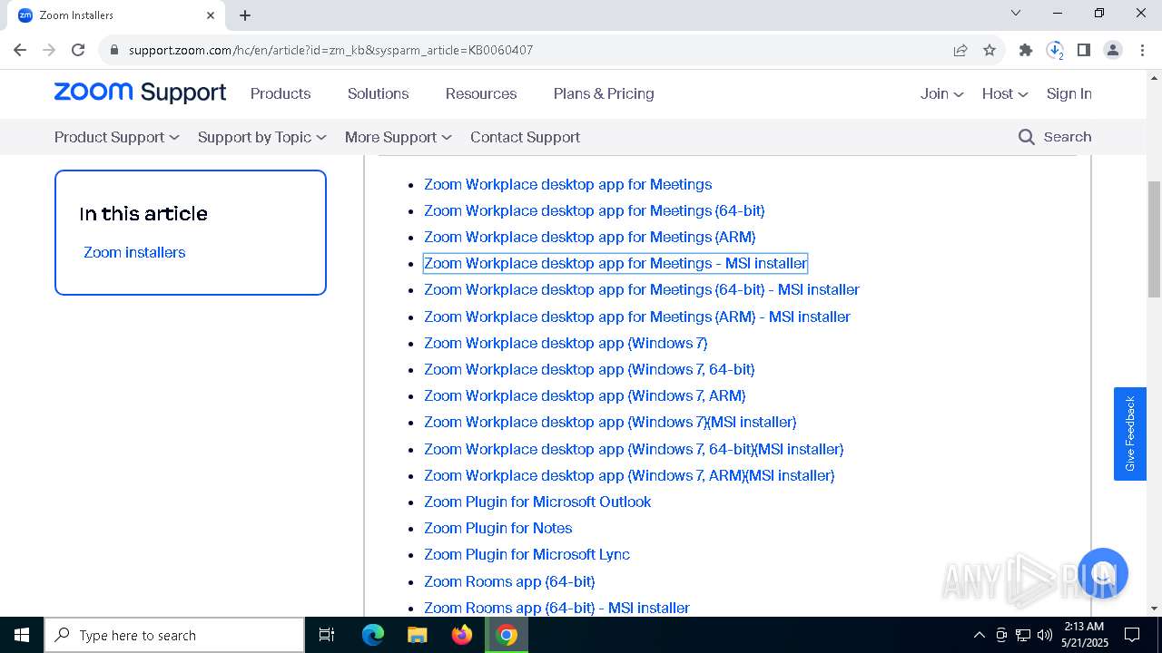1162x653 pixels.
Task: Show hidden system tray icons
Action: click(x=979, y=635)
